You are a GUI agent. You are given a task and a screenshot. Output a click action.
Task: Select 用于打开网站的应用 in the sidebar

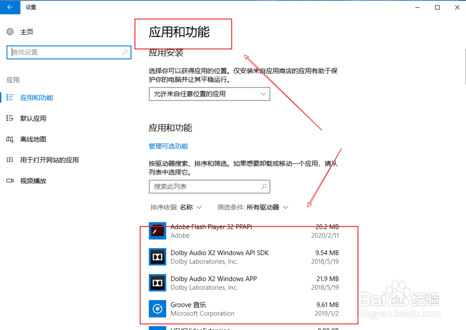click(49, 160)
